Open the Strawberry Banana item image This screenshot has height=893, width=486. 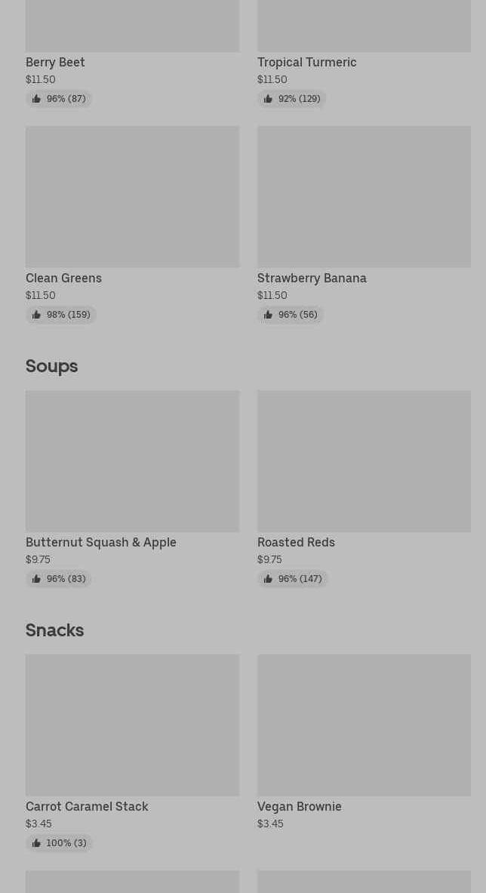[x=364, y=196]
